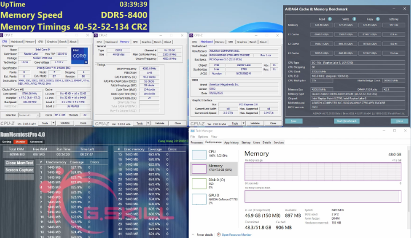Click Start Benchmark in AIDA64
411x238 pixels.
pyautogui.click(x=346, y=121)
